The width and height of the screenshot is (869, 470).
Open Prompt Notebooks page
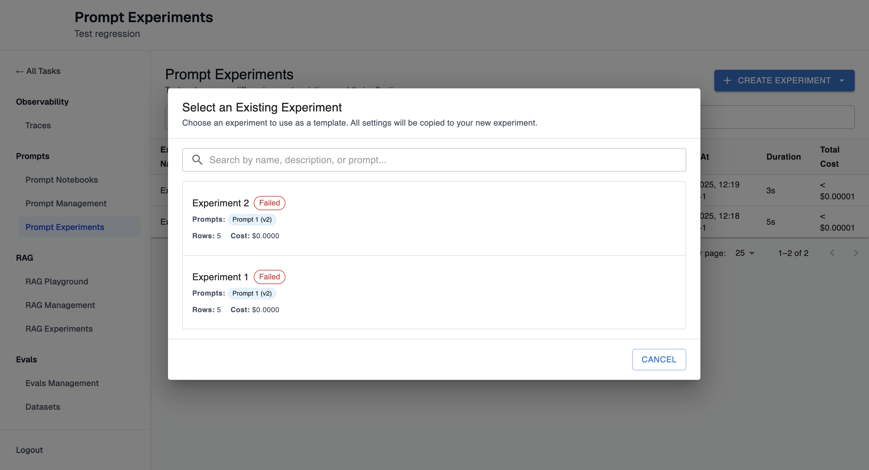[x=62, y=180]
